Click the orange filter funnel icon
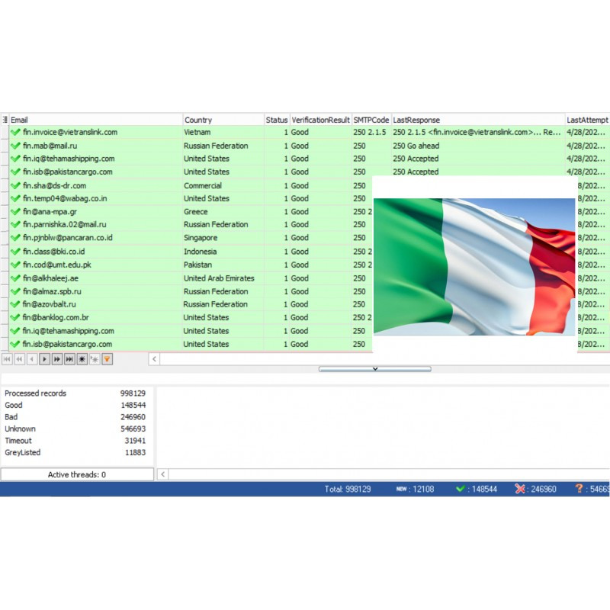This screenshot has width=610, height=610. pyautogui.click(x=108, y=359)
